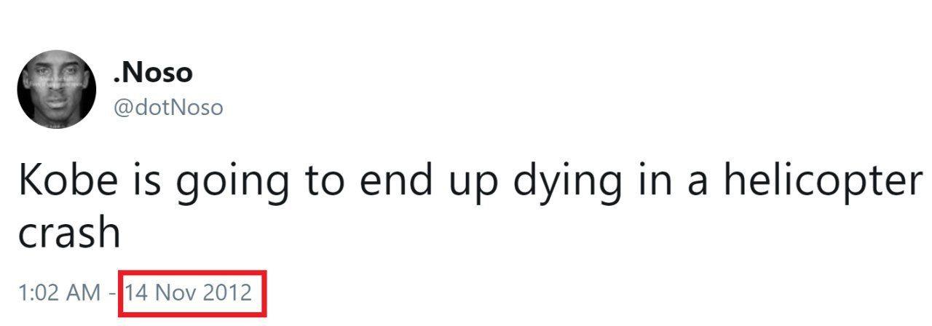Click the "AM" in the timestamp
Viewport: 932px width, 326px height.
click(82, 293)
